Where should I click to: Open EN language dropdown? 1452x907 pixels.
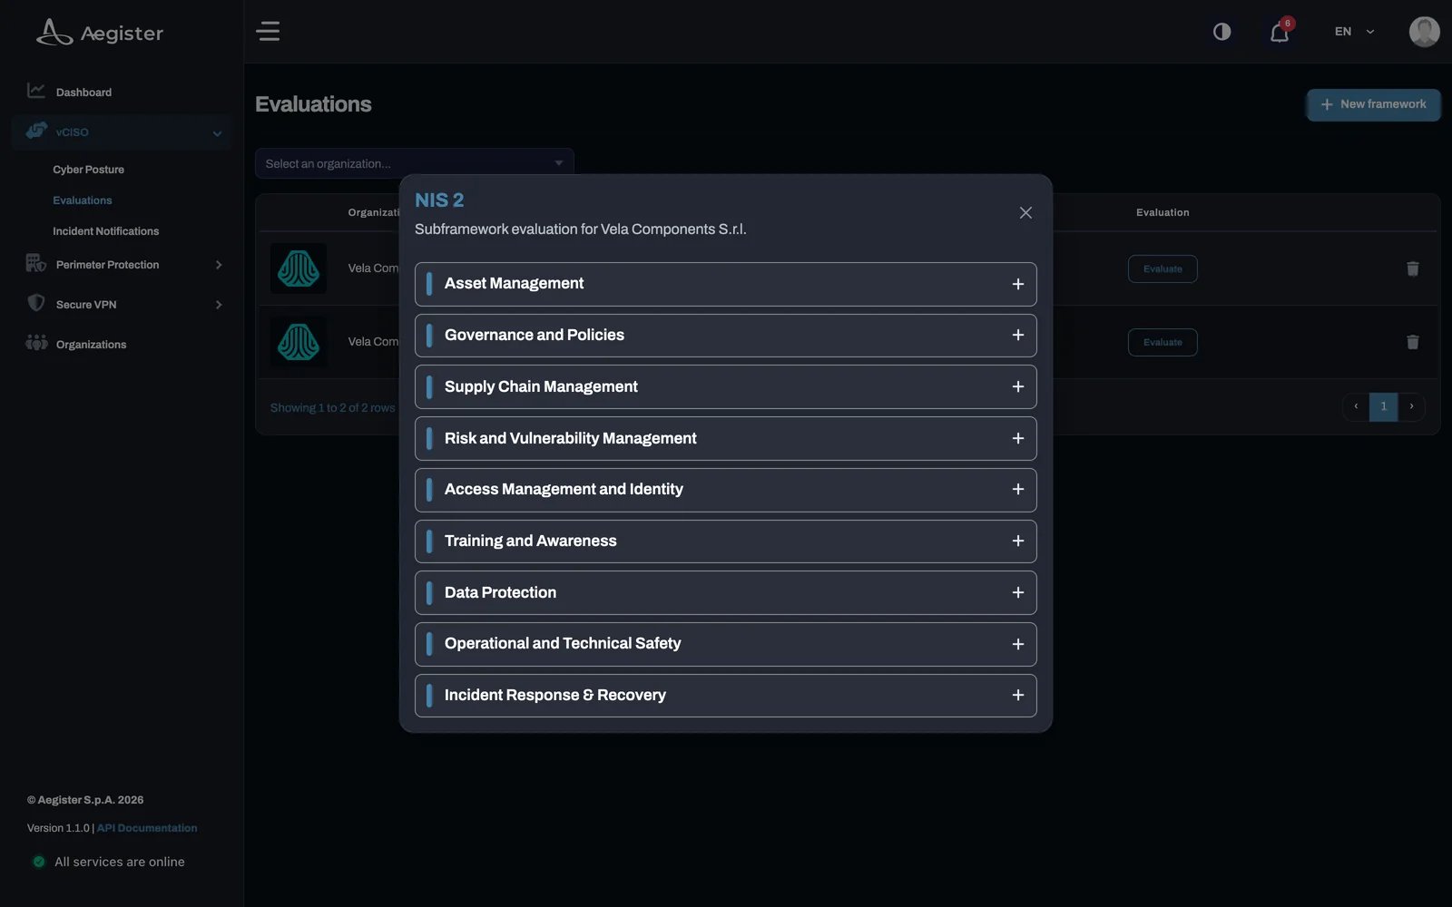tap(1354, 32)
